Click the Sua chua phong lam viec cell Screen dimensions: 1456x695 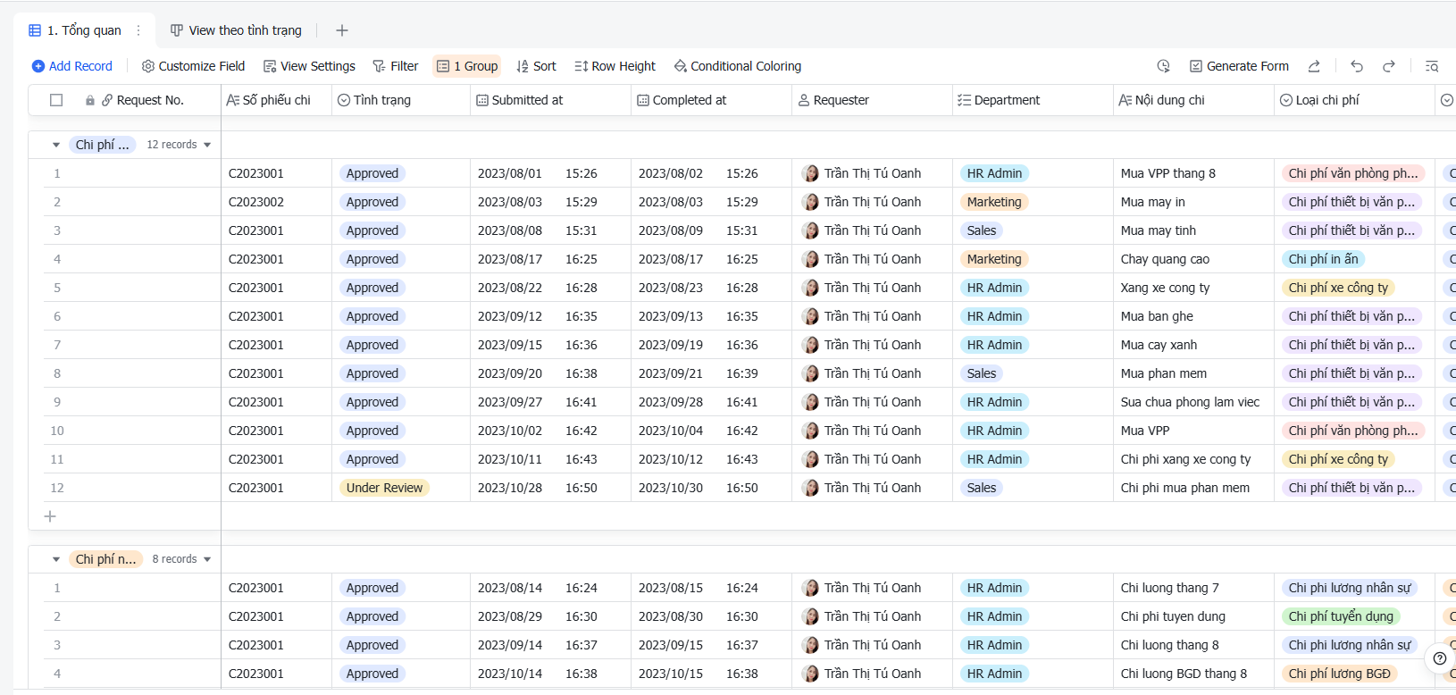tap(1193, 402)
